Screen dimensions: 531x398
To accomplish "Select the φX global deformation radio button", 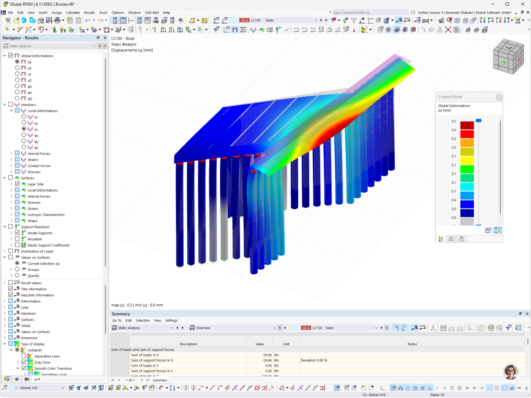I will [17, 86].
